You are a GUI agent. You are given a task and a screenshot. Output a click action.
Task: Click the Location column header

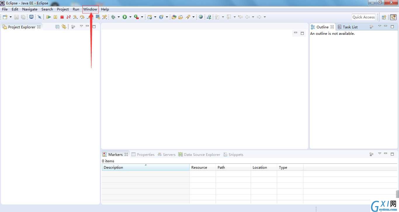click(264, 168)
